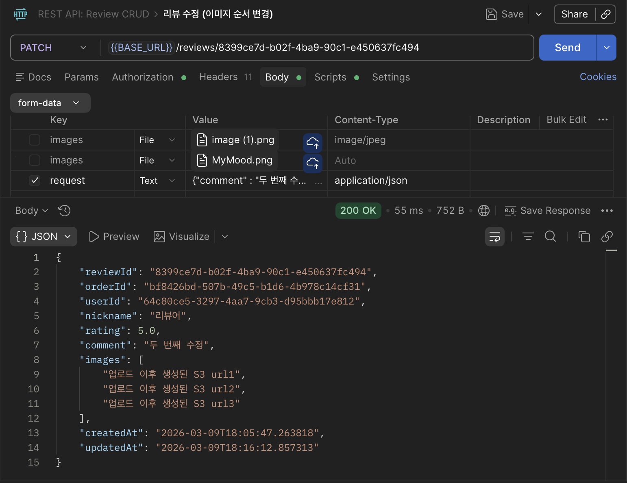Change Text type for request row
Screen dimensions: 627x483
(157, 181)
